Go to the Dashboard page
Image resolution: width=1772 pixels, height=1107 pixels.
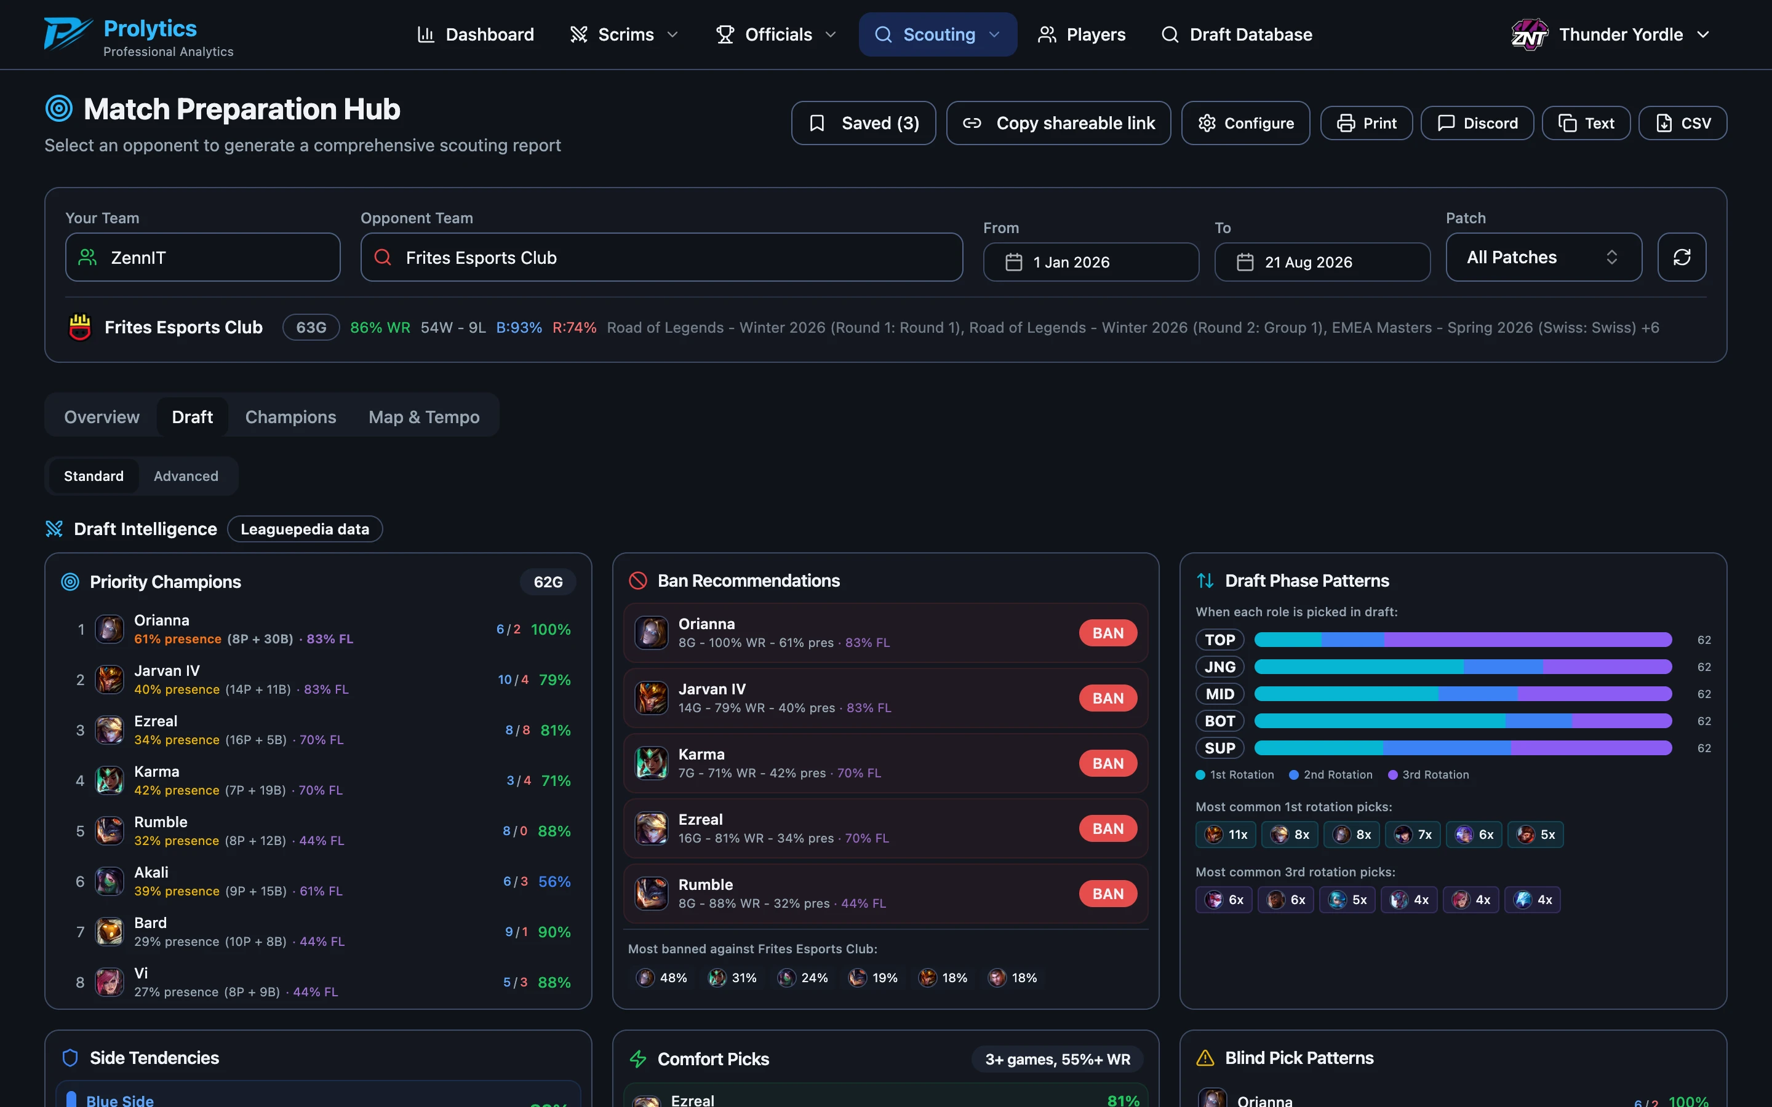point(475,34)
